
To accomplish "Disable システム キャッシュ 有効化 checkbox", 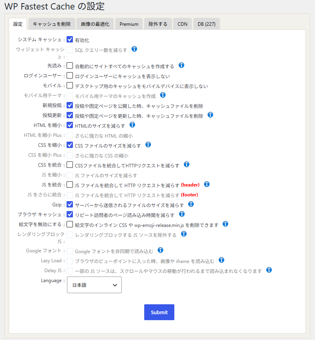I will point(70,39).
